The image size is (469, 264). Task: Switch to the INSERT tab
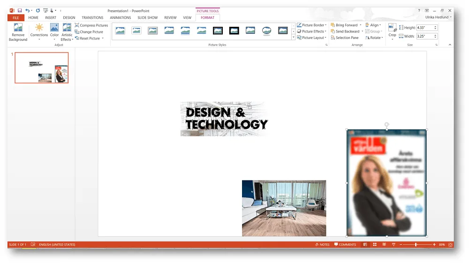pyautogui.click(x=51, y=18)
